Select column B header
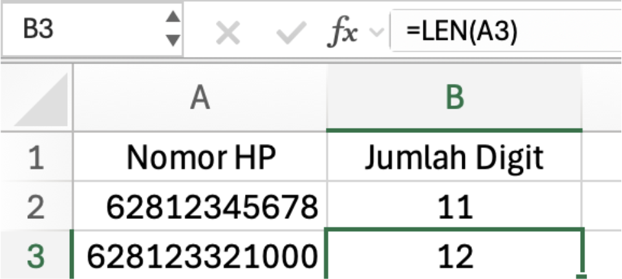The image size is (622, 279). [x=455, y=99]
